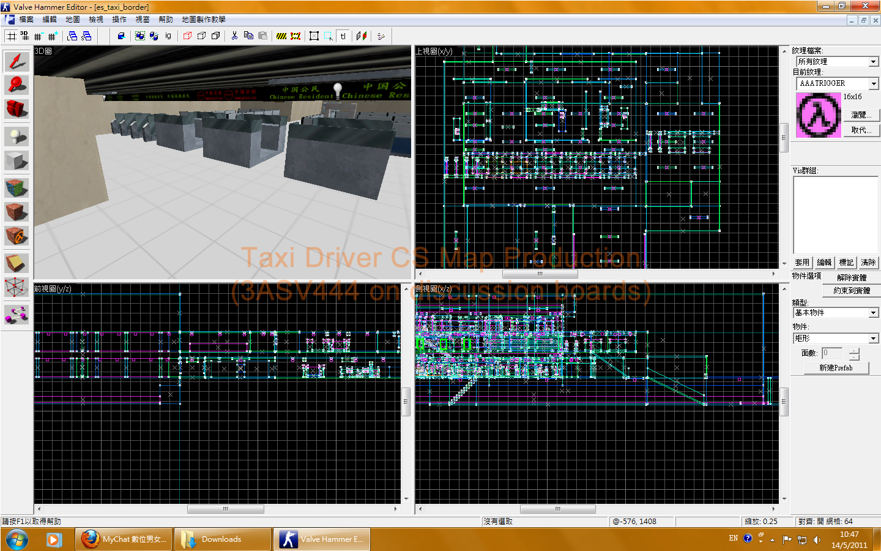Toggle Auto-selection dashed cyan box icon
The image size is (881, 551).
pyautogui.click(x=329, y=36)
